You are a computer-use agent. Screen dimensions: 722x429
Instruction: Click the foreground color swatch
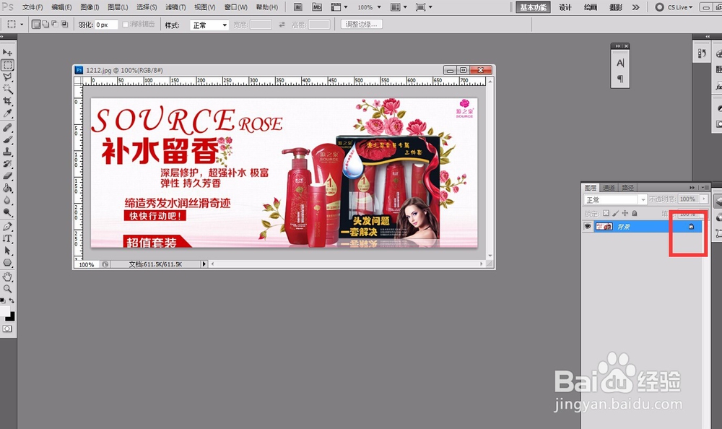click(x=4, y=311)
